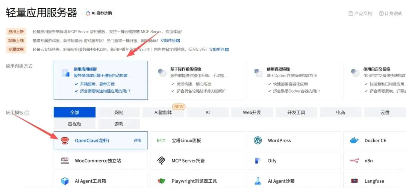Select the Dify template name
406x188 pixels.
tap(272, 161)
